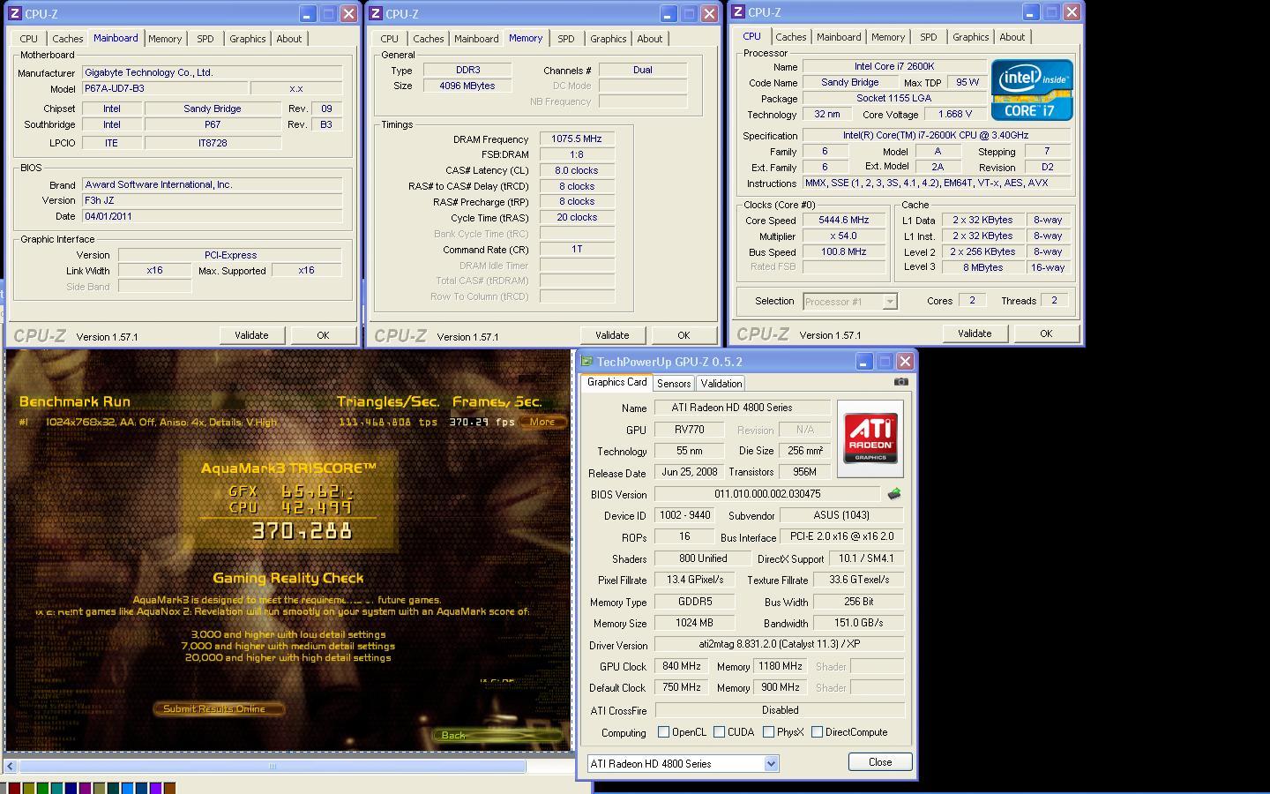Click the P67A-UD7-B3 model field
The image size is (1270, 794).
(x=164, y=88)
